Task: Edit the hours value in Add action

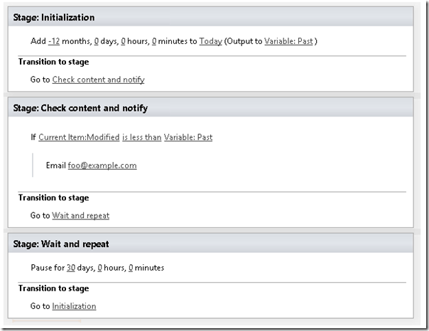Action: click(123, 41)
